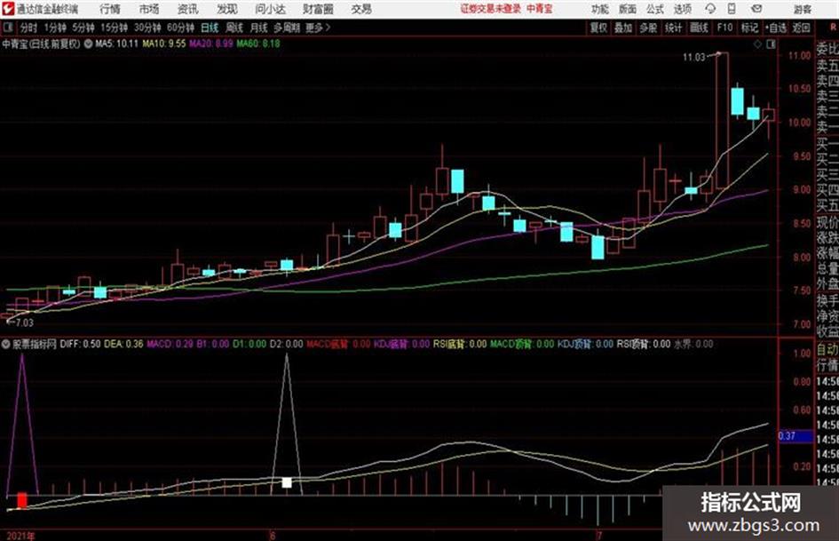The width and height of the screenshot is (839, 541).
Task: Click the 11.03 high price label
Action: pos(694,57)
